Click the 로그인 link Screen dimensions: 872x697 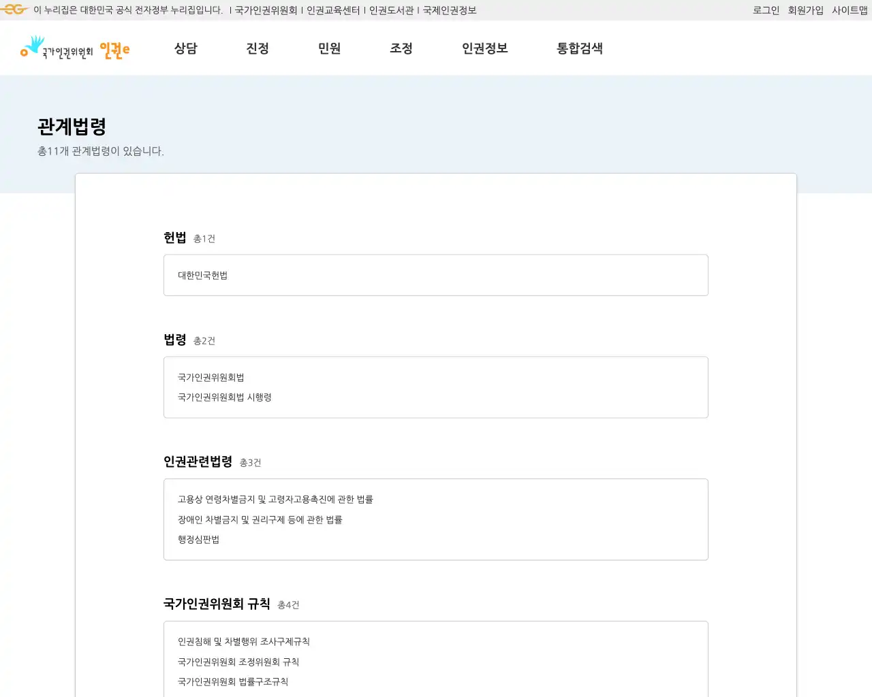765,10
